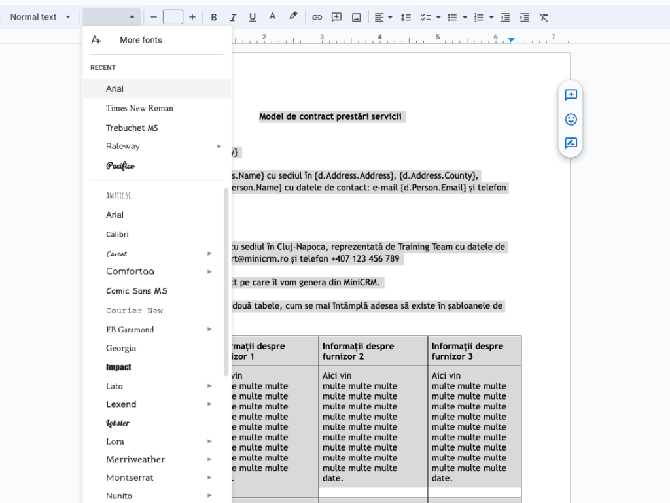This screenshot has height=503, width=670.
Task: Select Arial in the Recent fonts list
Action: click(x=157, y=89)
